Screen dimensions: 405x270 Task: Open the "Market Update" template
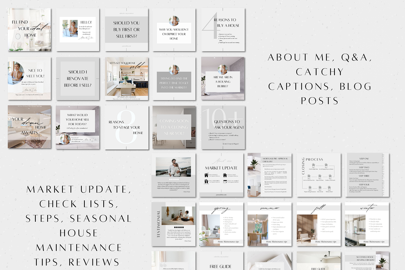tap(221, 175)
